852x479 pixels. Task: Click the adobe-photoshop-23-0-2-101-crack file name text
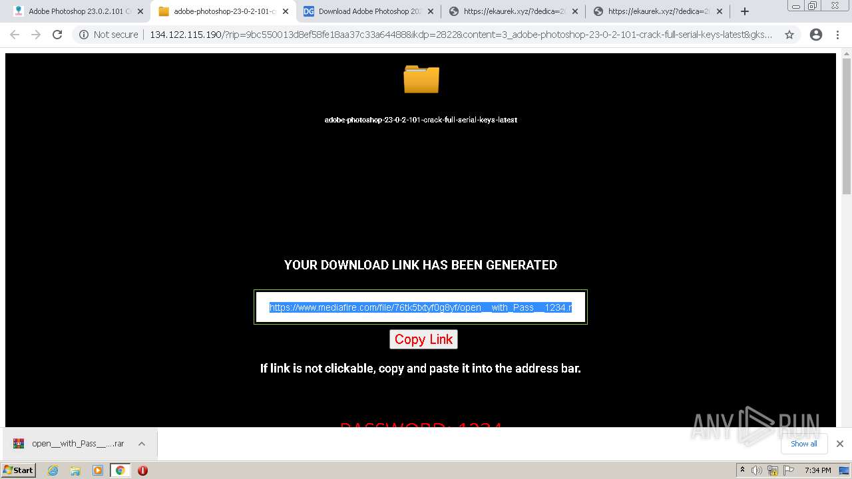tap(421, 120)
